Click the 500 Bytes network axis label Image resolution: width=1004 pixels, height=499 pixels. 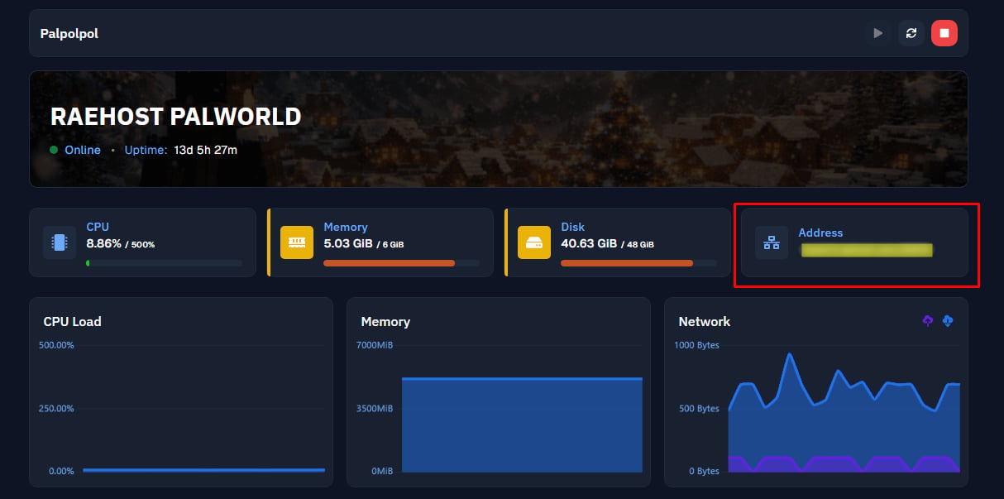pos(700,408)
